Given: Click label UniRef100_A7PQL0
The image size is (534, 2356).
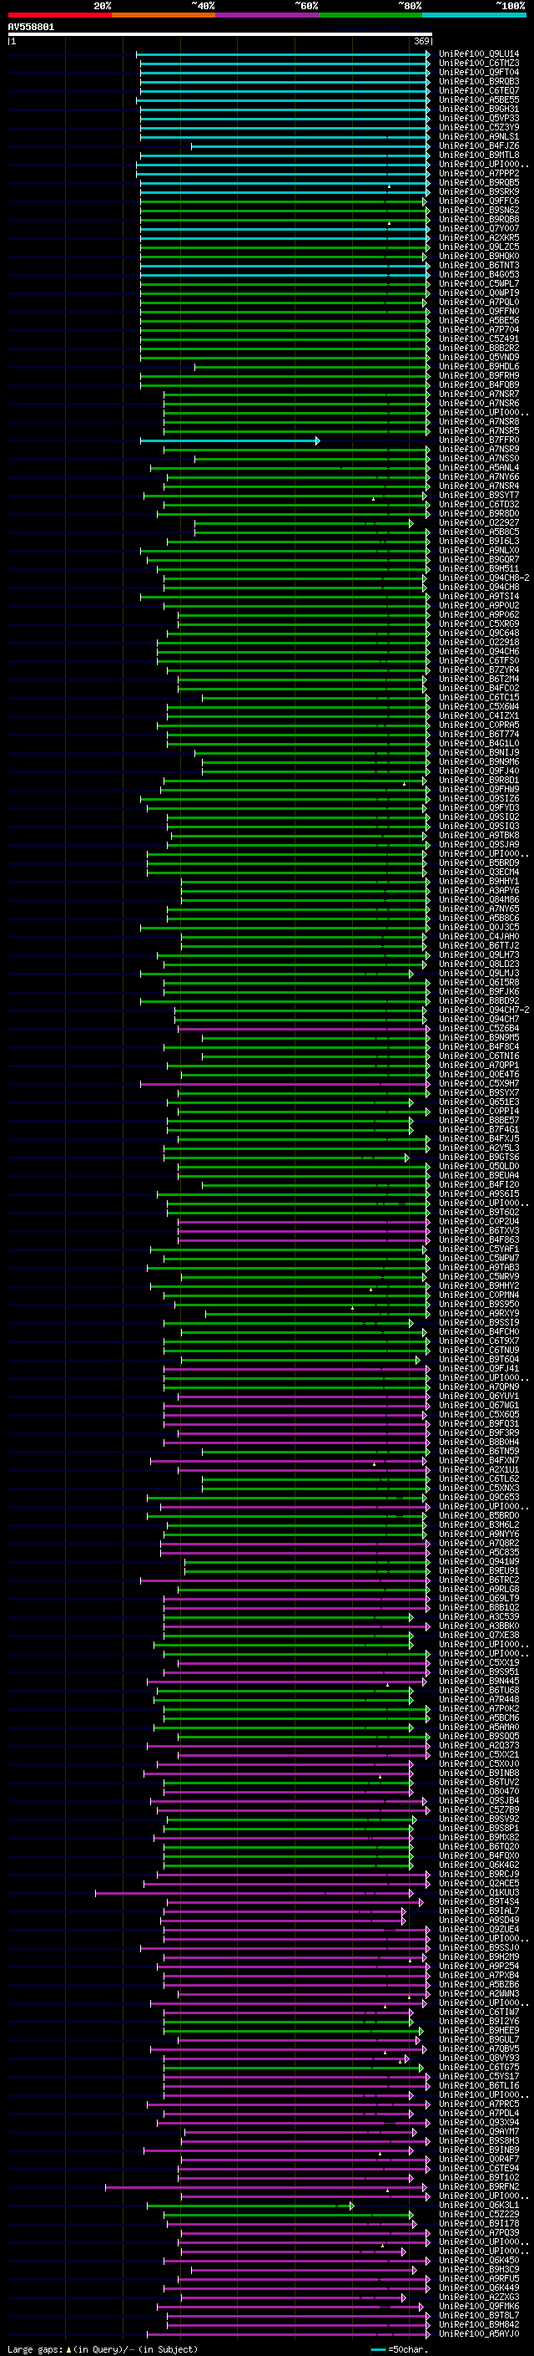Looking at the screenshot, I should click(479, 302).
